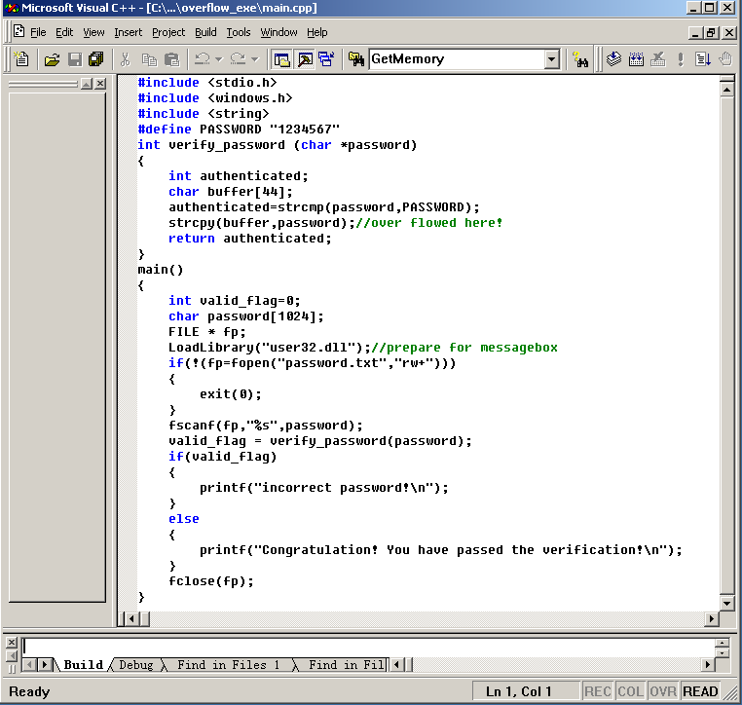Click the Open file folder icon
This screenshot has width=742, height=705.
[x=53, y=59]
